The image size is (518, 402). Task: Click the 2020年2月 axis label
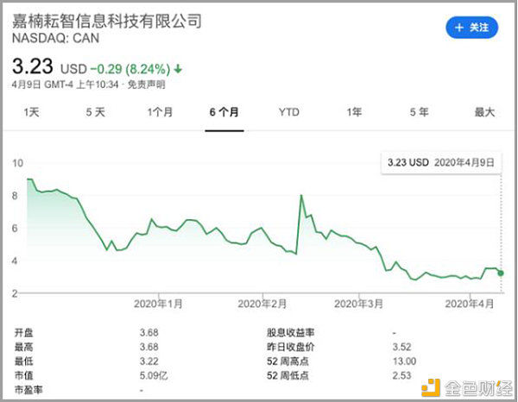tap(262, 304)
